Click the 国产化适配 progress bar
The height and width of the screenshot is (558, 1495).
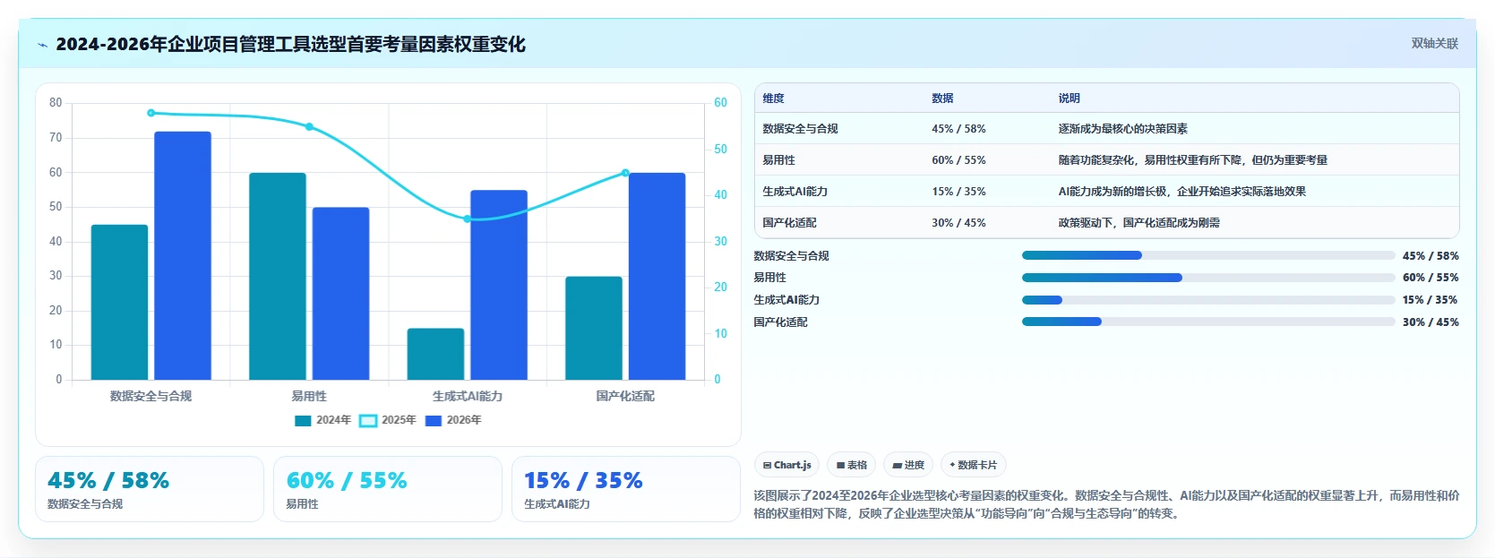[x=1208, y=322]
